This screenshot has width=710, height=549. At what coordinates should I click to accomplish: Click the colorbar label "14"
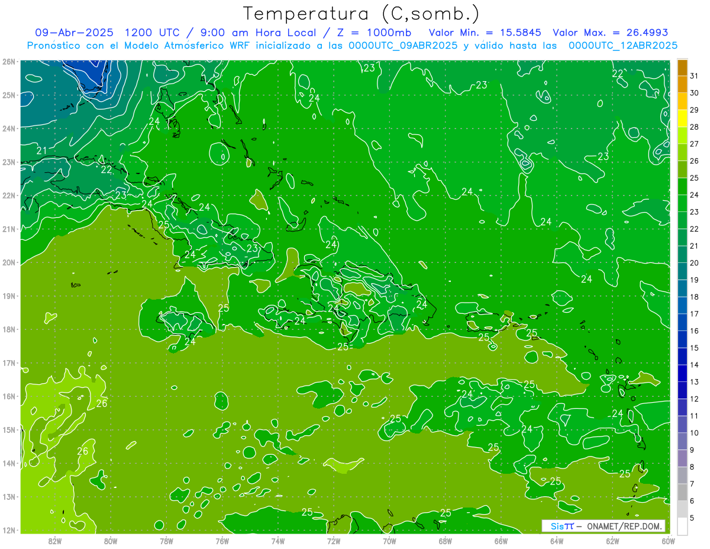(x=695, y=365)
